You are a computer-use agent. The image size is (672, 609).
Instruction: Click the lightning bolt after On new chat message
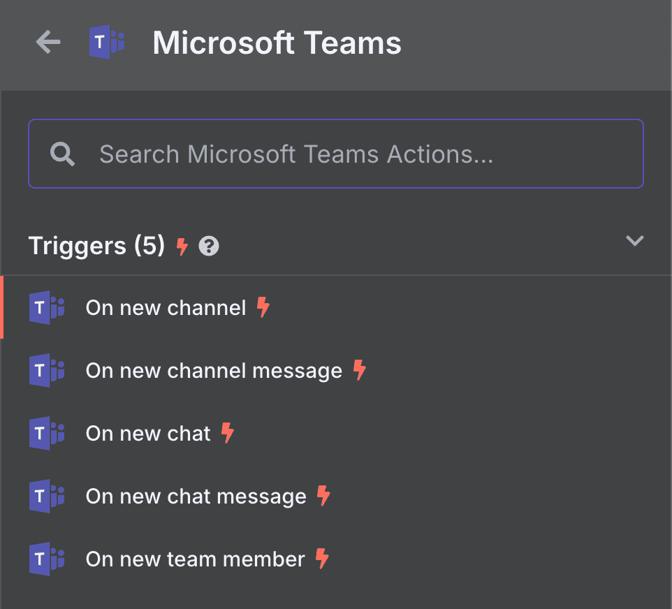coord(323,496)
